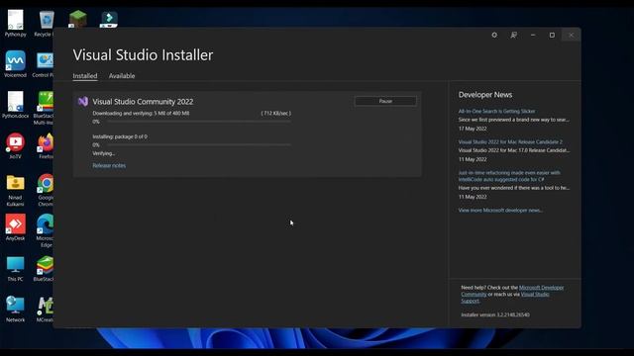Click the 712 KB/sec download speed text

[x=275, y=114]
